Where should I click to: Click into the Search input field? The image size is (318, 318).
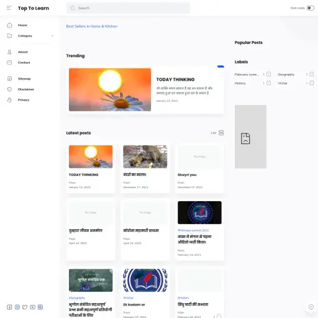click(x=128, y=8)
